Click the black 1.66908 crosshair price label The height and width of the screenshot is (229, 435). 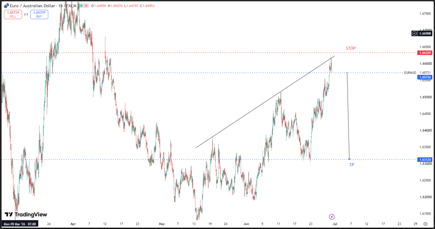425,33
